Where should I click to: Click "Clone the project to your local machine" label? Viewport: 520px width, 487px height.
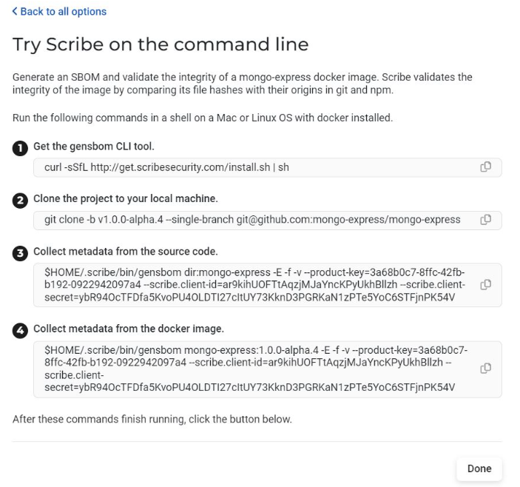coord(124,198)
